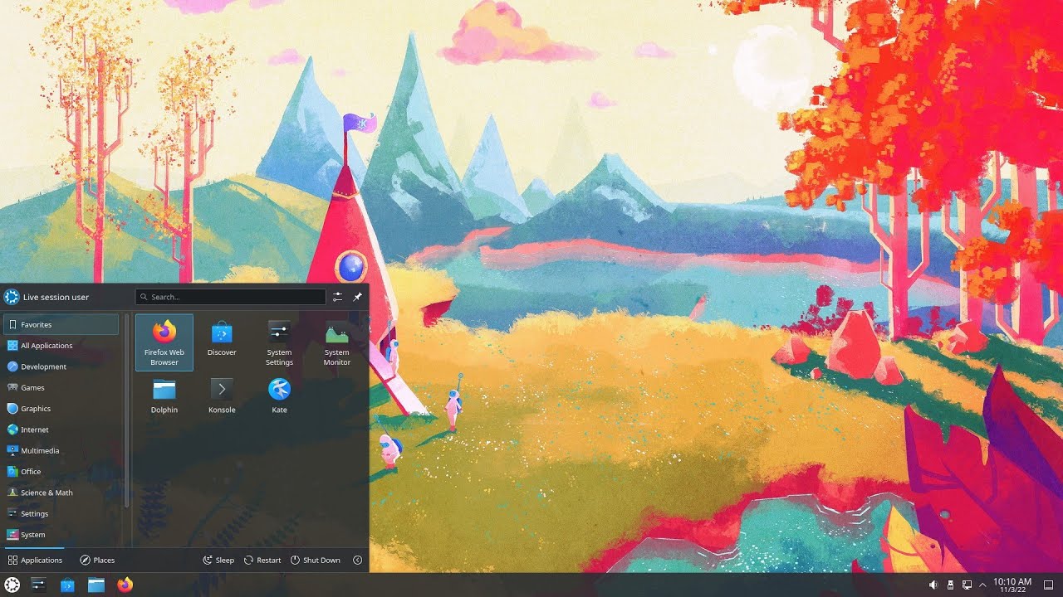The width and height of the screenshot is (1063, 597).
Task: Open the Settings category
Action: (x=61, y=513)
